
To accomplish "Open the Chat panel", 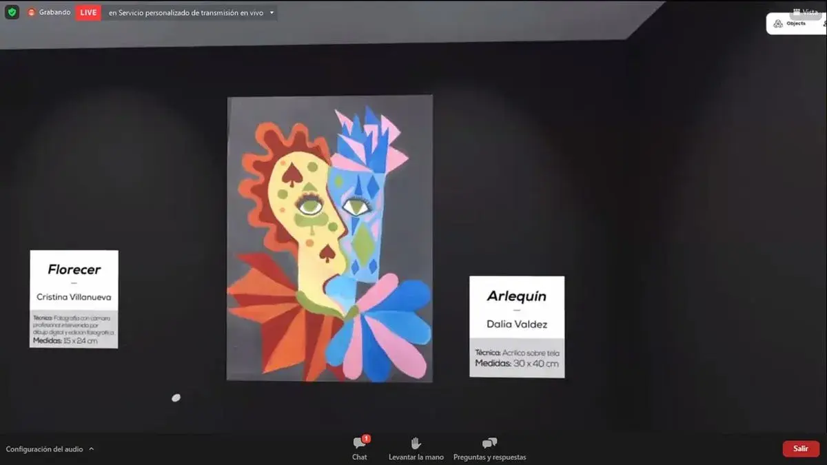I will 359,448.
